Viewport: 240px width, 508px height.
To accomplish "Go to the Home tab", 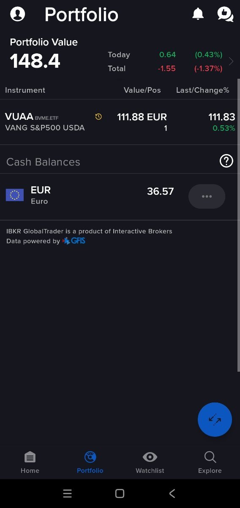I will tap(30, 462).
